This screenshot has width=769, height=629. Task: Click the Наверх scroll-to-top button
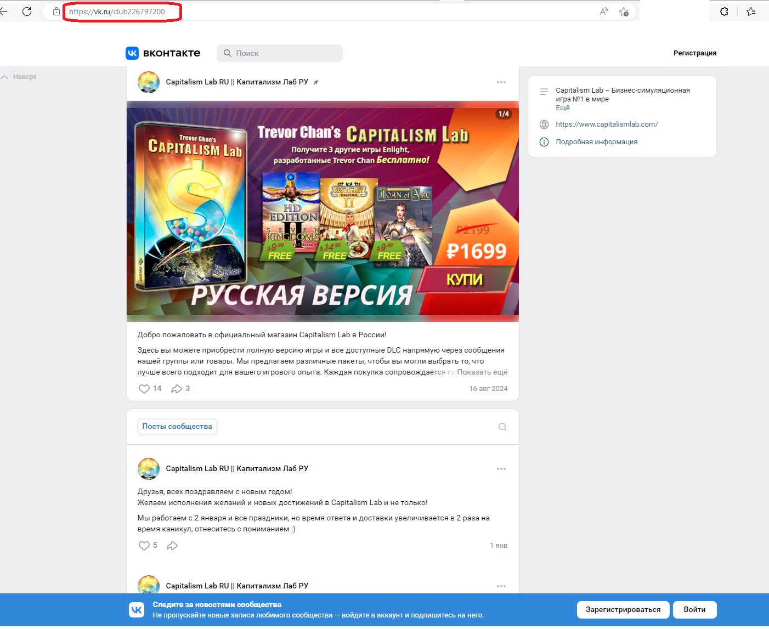click(x=19, y=77)
